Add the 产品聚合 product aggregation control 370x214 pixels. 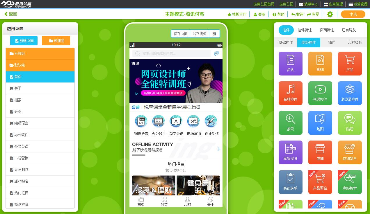[320, 182]
